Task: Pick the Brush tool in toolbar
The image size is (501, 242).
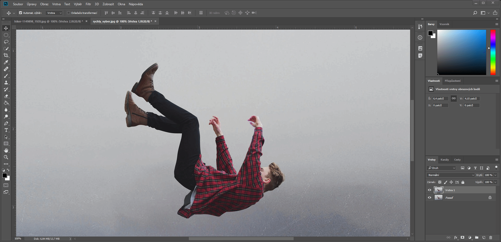Action: pos(6,76)
